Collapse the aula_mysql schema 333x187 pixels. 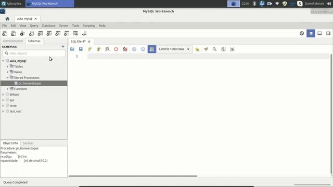[3, 61]
